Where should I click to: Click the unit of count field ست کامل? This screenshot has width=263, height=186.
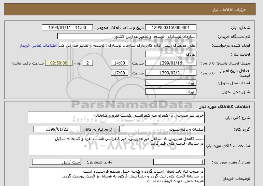tap(56, 162)
